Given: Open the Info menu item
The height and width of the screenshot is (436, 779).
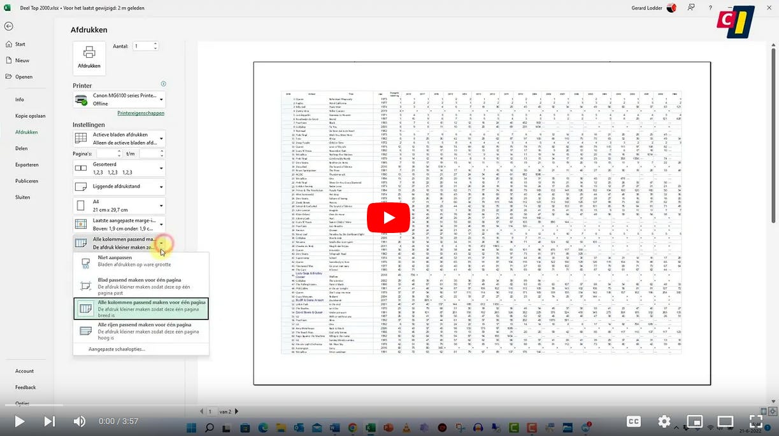Looking at the screenshot, I should (x=20, y=99).
